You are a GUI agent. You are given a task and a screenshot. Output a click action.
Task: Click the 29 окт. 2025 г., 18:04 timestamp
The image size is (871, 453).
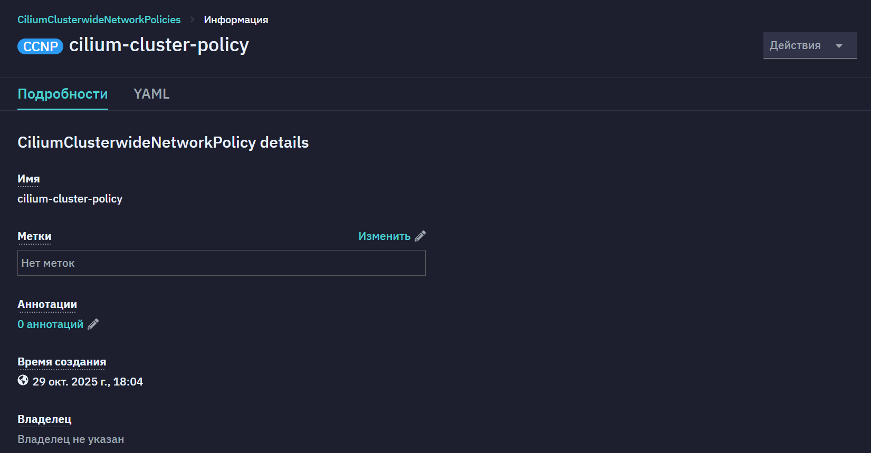[88, 382]
